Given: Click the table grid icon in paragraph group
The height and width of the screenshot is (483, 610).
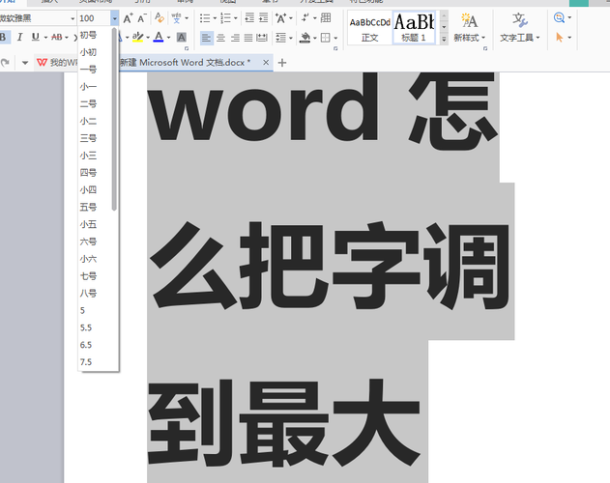Looking at the screenshot, I should coord(326,17).
